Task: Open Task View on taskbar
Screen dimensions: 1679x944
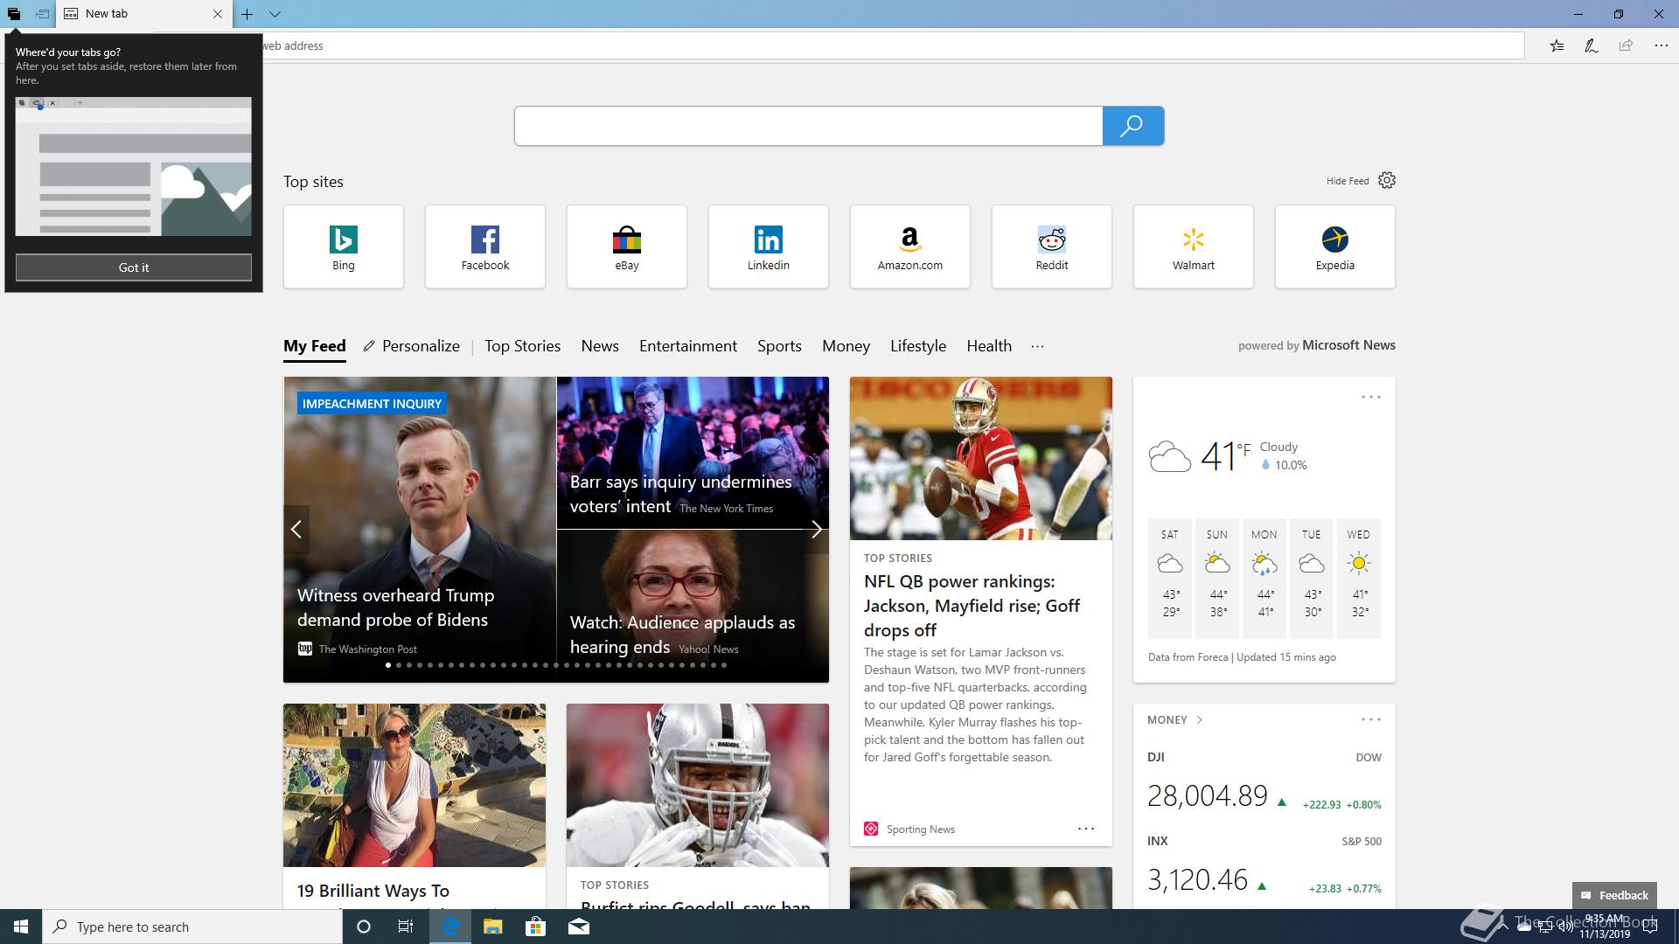Action: (x=406, y=927)
